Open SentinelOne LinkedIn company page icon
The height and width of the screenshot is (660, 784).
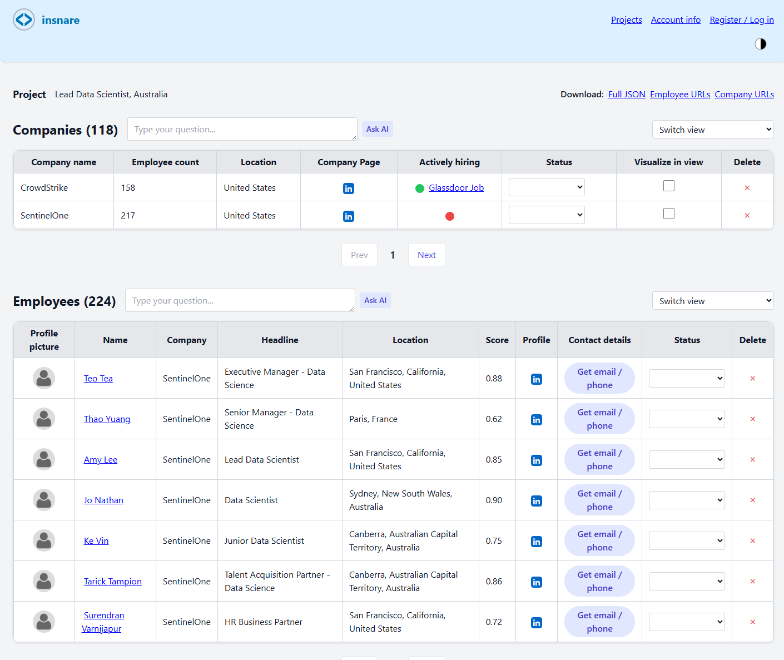(x=349, y=216)
